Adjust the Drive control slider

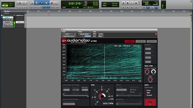point(129,95)
